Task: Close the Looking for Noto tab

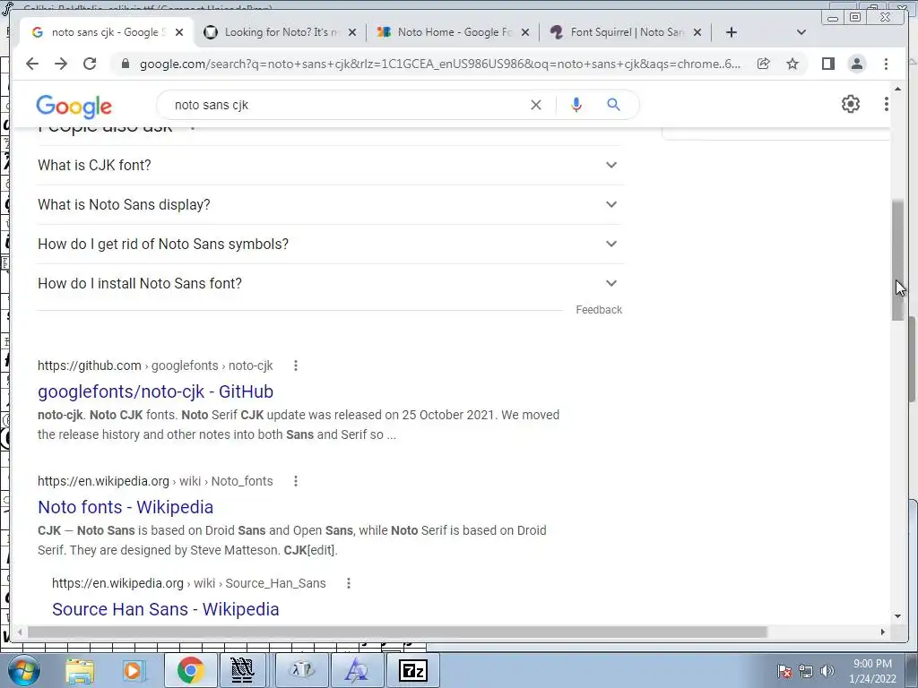Action: [351, 32]
